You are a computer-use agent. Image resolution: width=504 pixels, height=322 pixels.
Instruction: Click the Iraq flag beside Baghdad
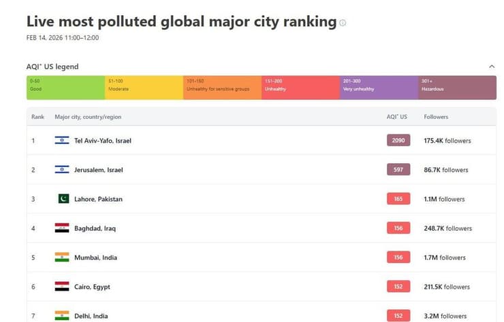point(62,228)
